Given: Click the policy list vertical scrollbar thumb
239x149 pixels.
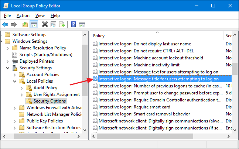Looking at the screenshot, I should [235, 68].
